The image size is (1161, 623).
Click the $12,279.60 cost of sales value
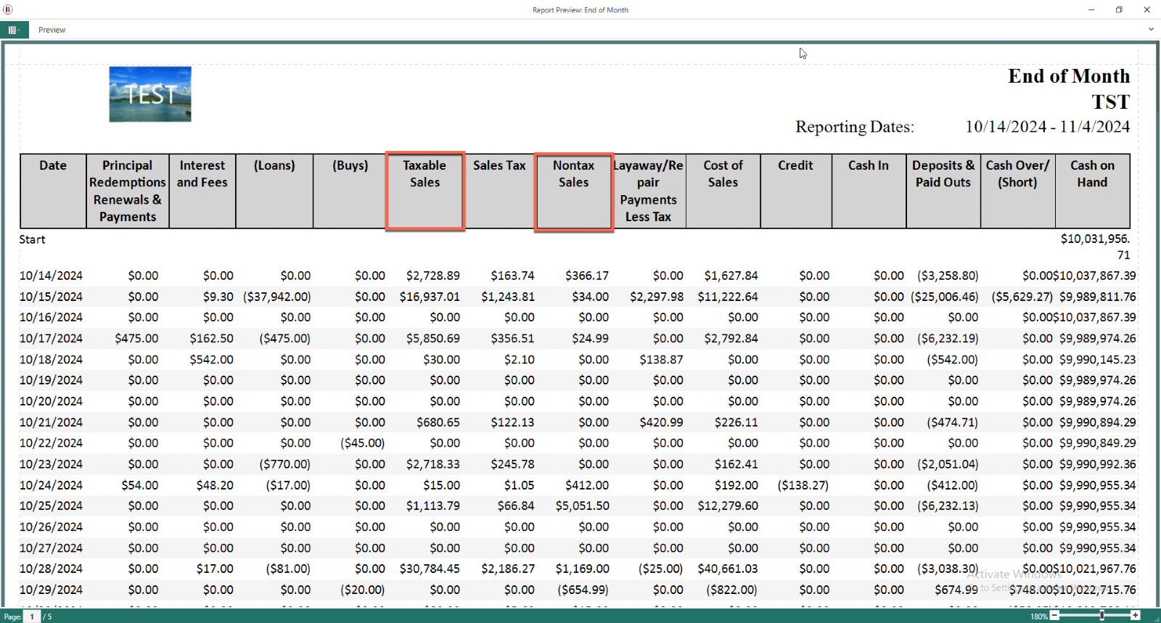728,506
